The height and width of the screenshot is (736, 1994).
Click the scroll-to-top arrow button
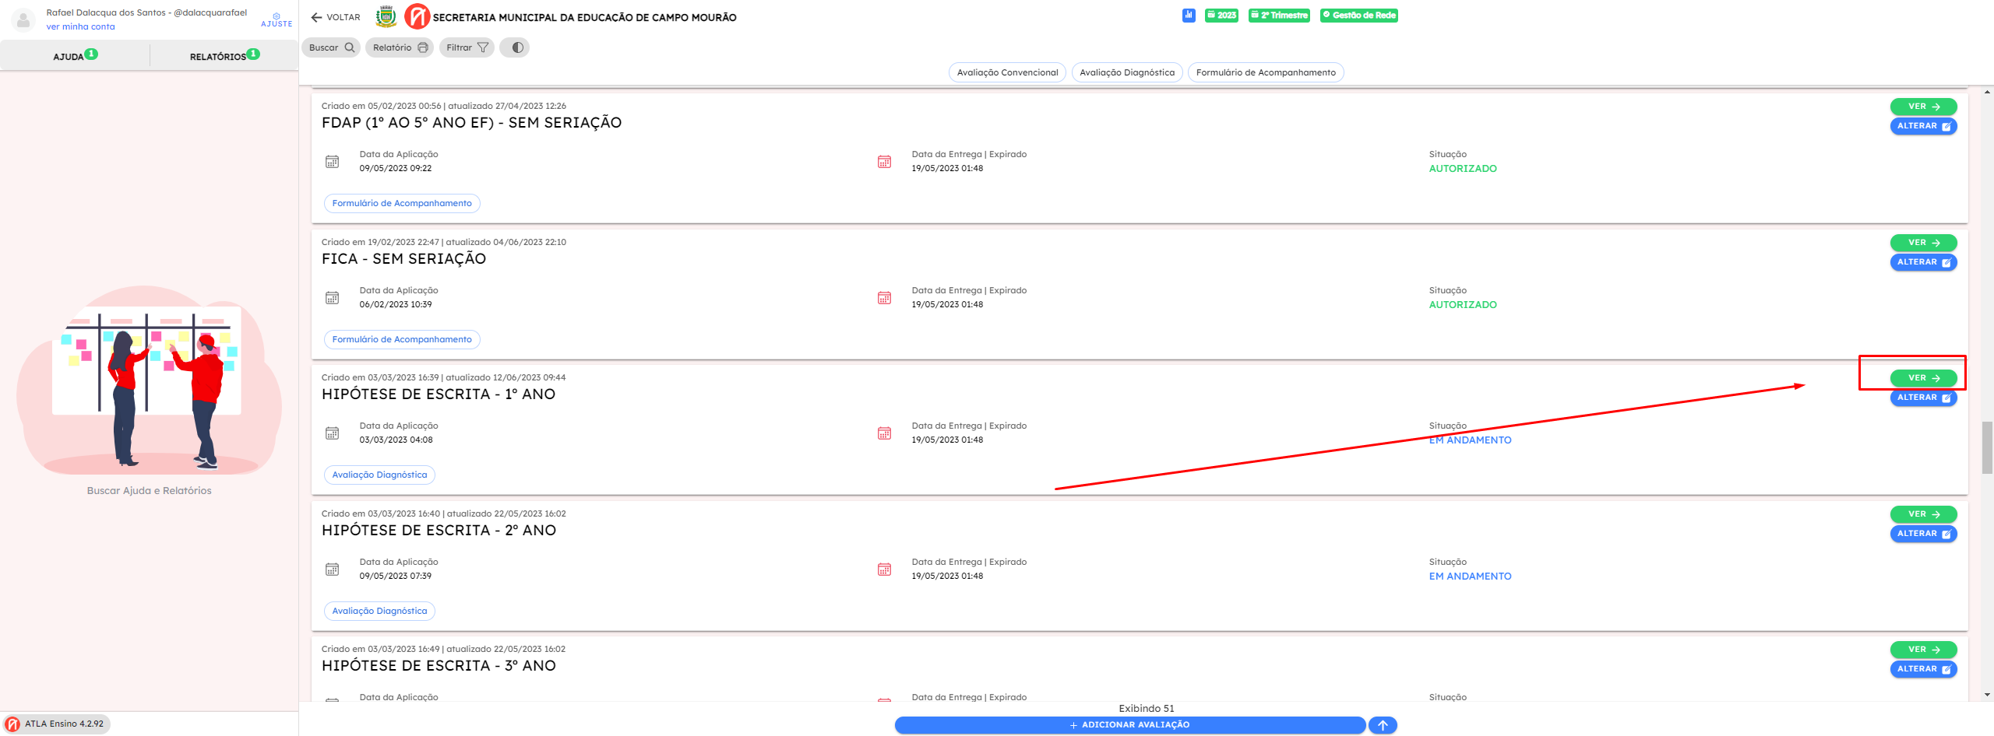pos(1383,725)
